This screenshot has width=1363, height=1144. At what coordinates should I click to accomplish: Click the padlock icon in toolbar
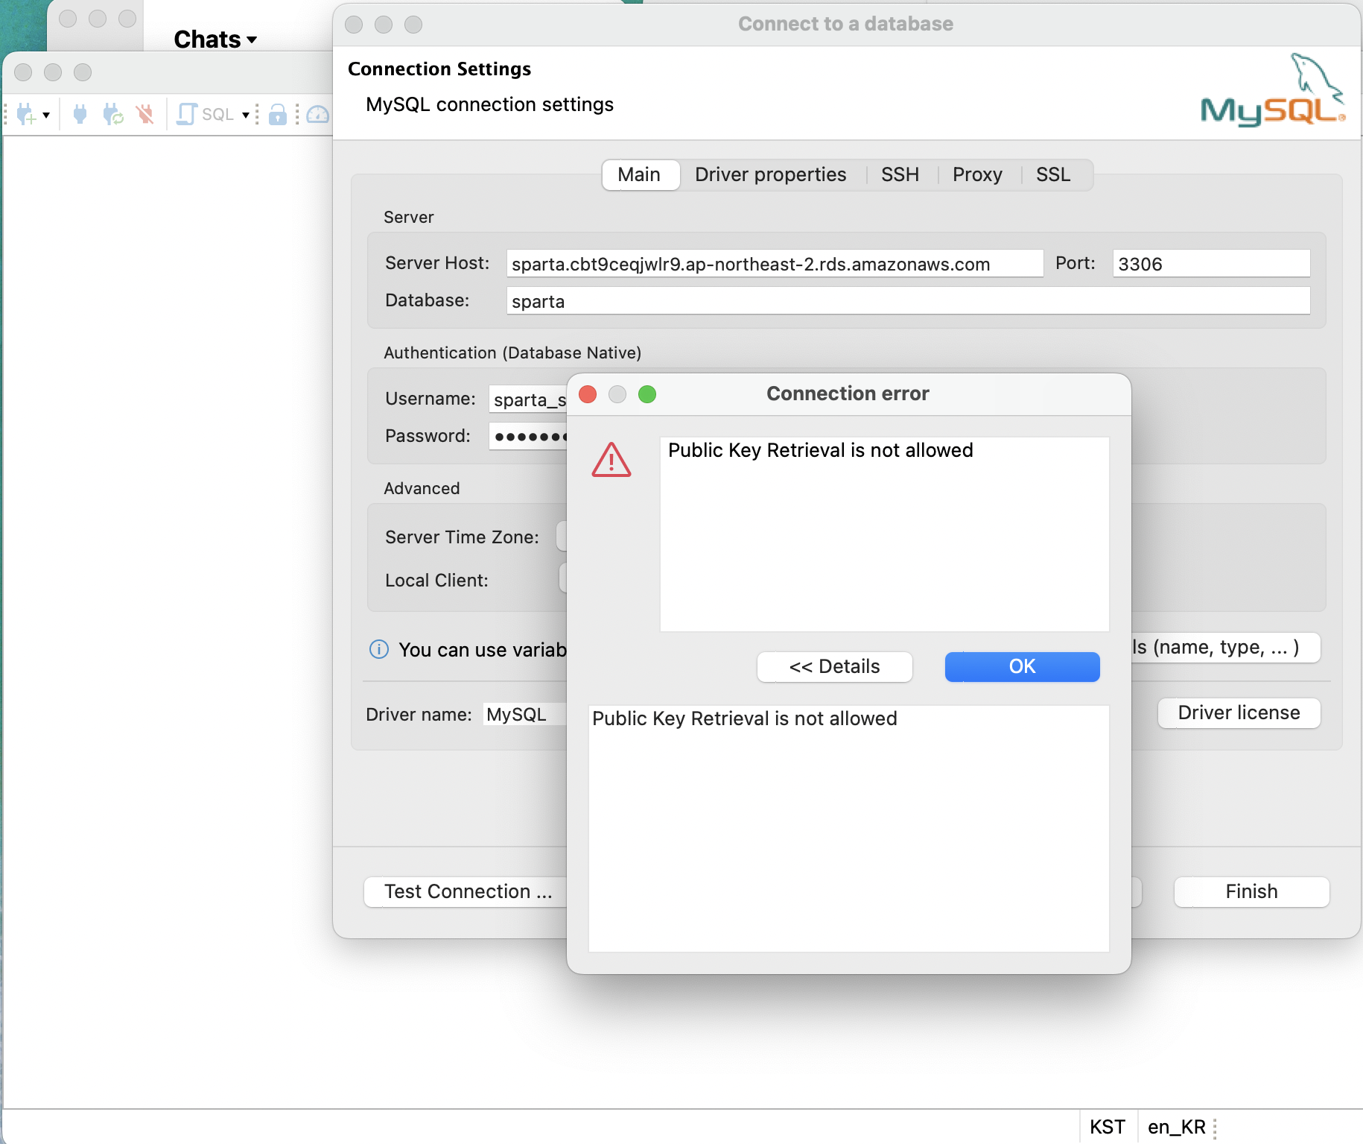(x=278, y=114)
